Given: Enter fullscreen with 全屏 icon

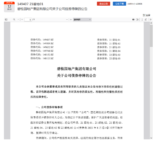Looking at the screenshot, I should pyautogui.click(x=147, y=15).
